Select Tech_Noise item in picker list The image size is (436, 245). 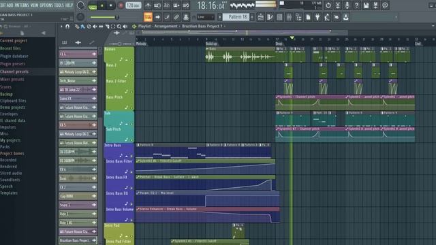[x=78, y=80]
